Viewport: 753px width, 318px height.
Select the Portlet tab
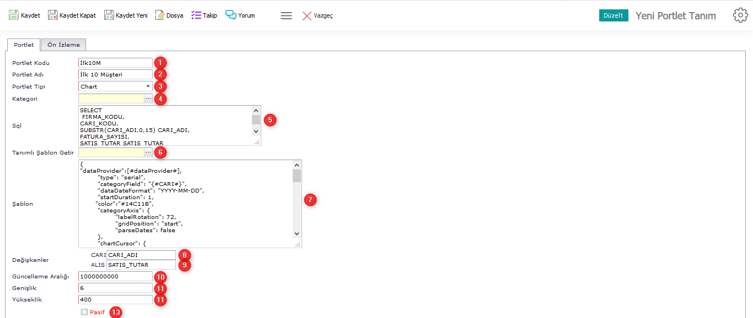24,45
